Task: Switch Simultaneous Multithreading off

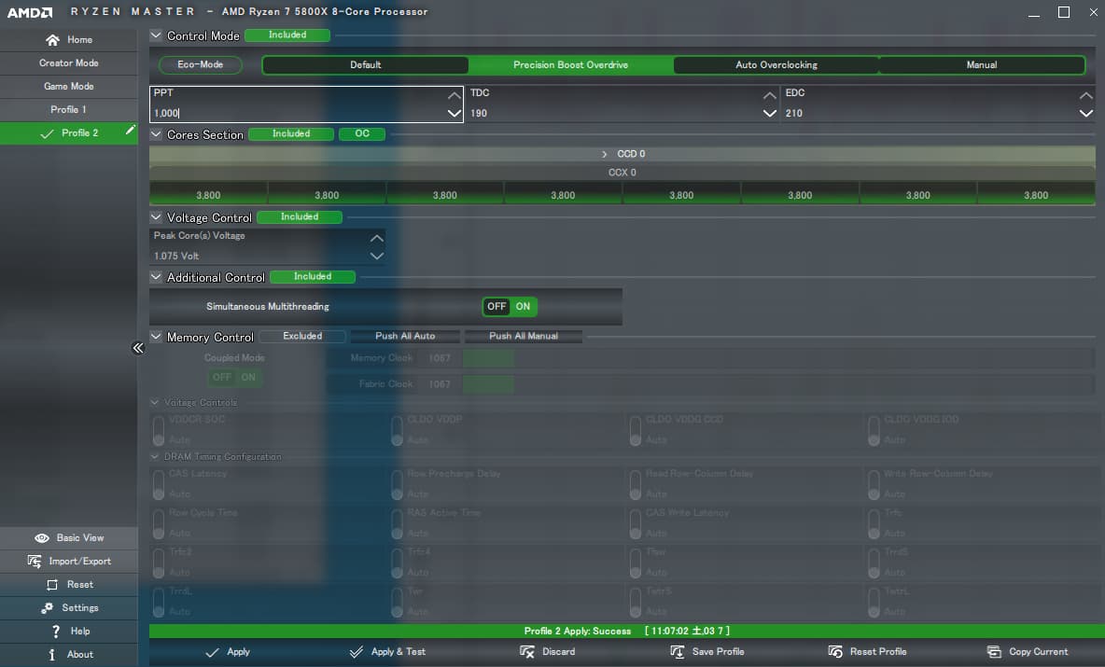Action: (x=497, y=306)
